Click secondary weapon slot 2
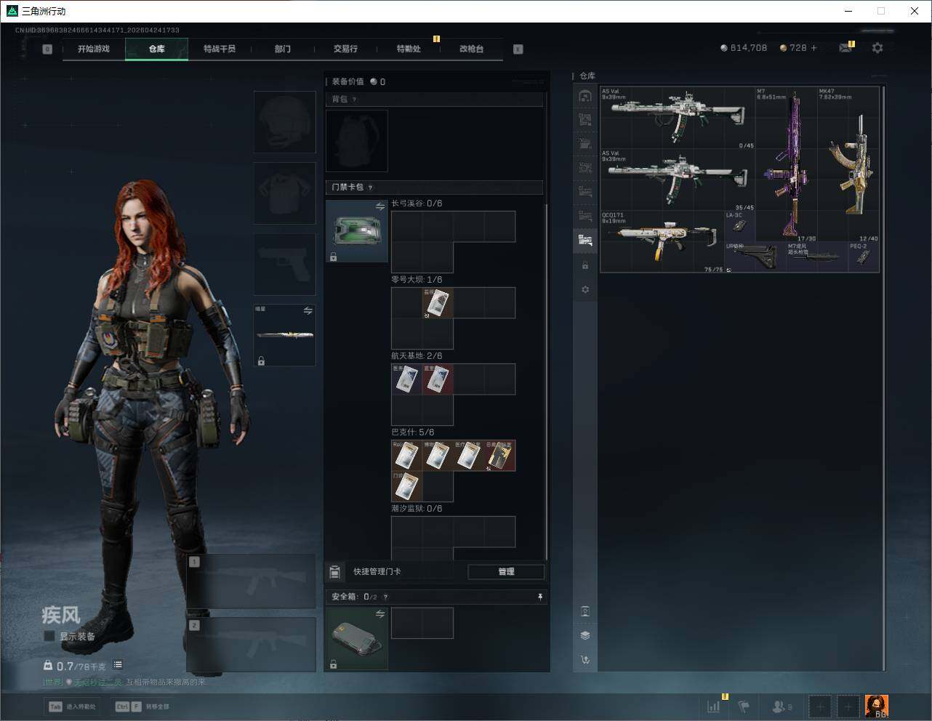Image resolution: width=932 pixels, height=721 pixels. point(251,645)
